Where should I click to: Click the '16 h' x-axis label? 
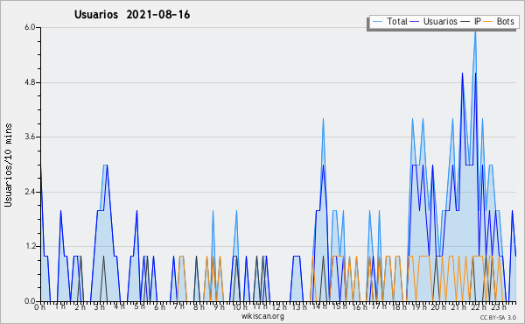click(360, 306)
